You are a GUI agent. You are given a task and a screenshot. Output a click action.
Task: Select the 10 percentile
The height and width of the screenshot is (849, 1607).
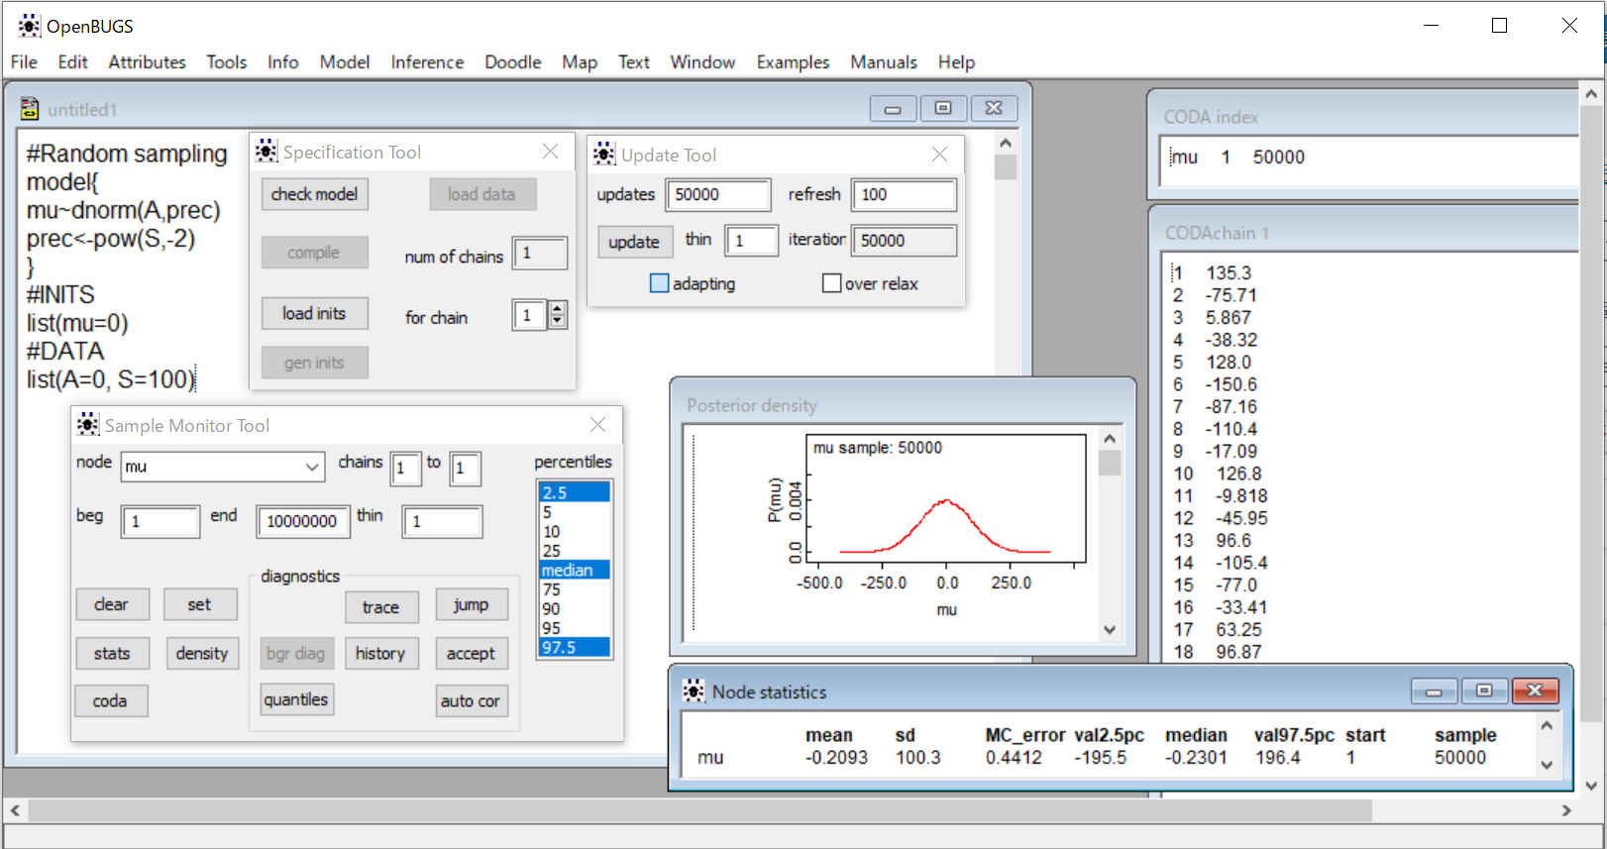[575, 532]
